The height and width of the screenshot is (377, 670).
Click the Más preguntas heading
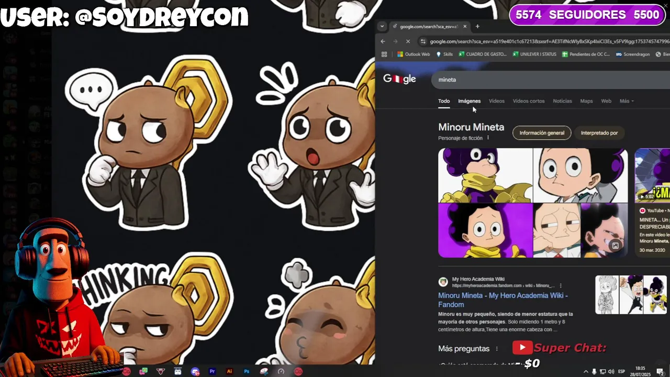pos(464,349)
